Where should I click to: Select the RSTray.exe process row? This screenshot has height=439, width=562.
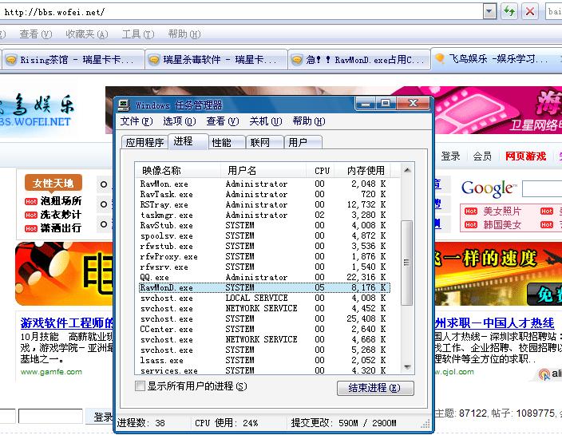pos(264,204)
